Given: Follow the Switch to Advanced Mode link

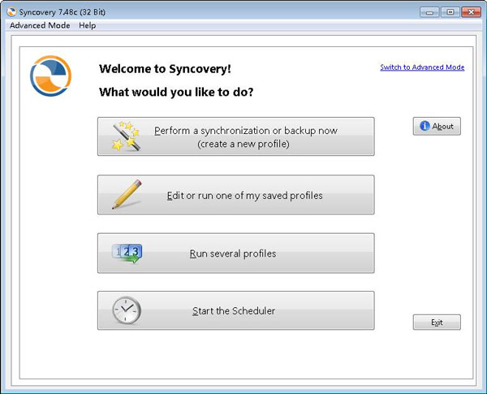Looking at the screenshot, I should (x=422, y=67).
